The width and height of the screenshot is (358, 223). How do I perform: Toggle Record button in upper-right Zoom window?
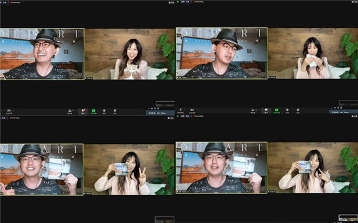click(287, 111)
